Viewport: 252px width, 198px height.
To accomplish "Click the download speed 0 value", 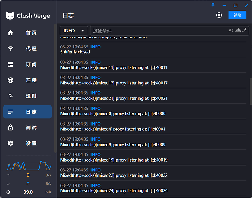I will point(28,184).
